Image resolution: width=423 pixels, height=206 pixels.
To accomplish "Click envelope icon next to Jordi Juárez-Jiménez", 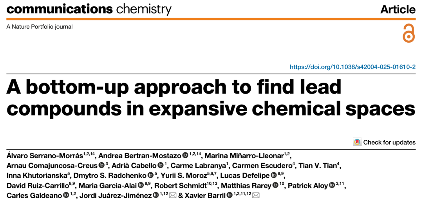I will pos(172,195).
